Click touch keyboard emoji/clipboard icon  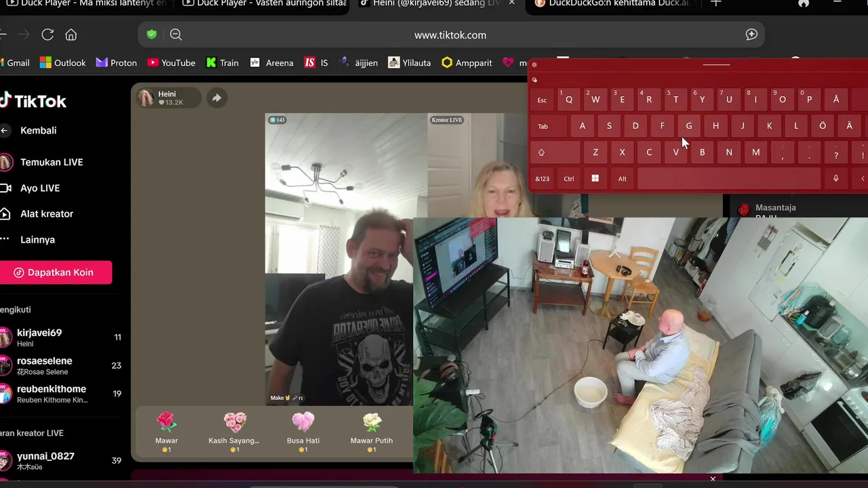coord(534,80)
